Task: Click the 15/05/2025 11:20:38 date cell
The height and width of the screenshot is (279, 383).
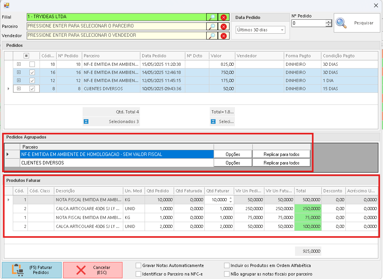Action: tap(162, 64)
